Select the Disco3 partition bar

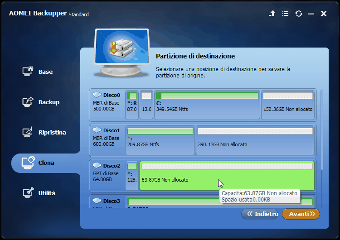(220, 203)
